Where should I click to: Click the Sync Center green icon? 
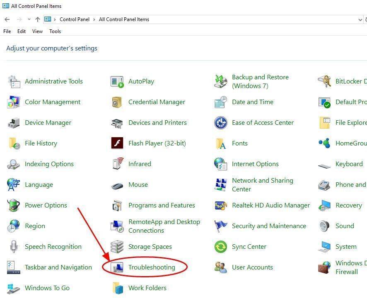pyautogui.click(x=221, y=247)
